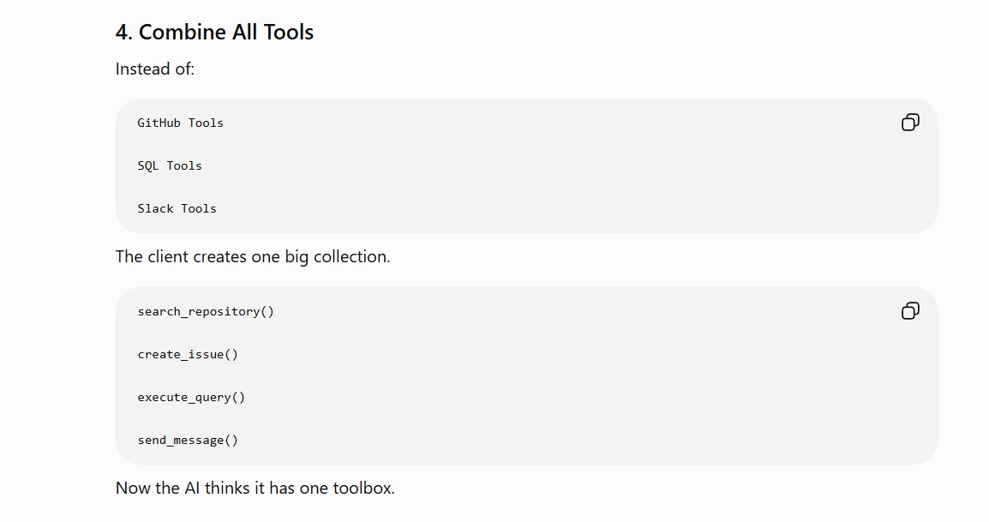Viewport: 989px width, 522px height.
Task: Click the '4. Combine All Tools' heading
Action: coord(214,33)
